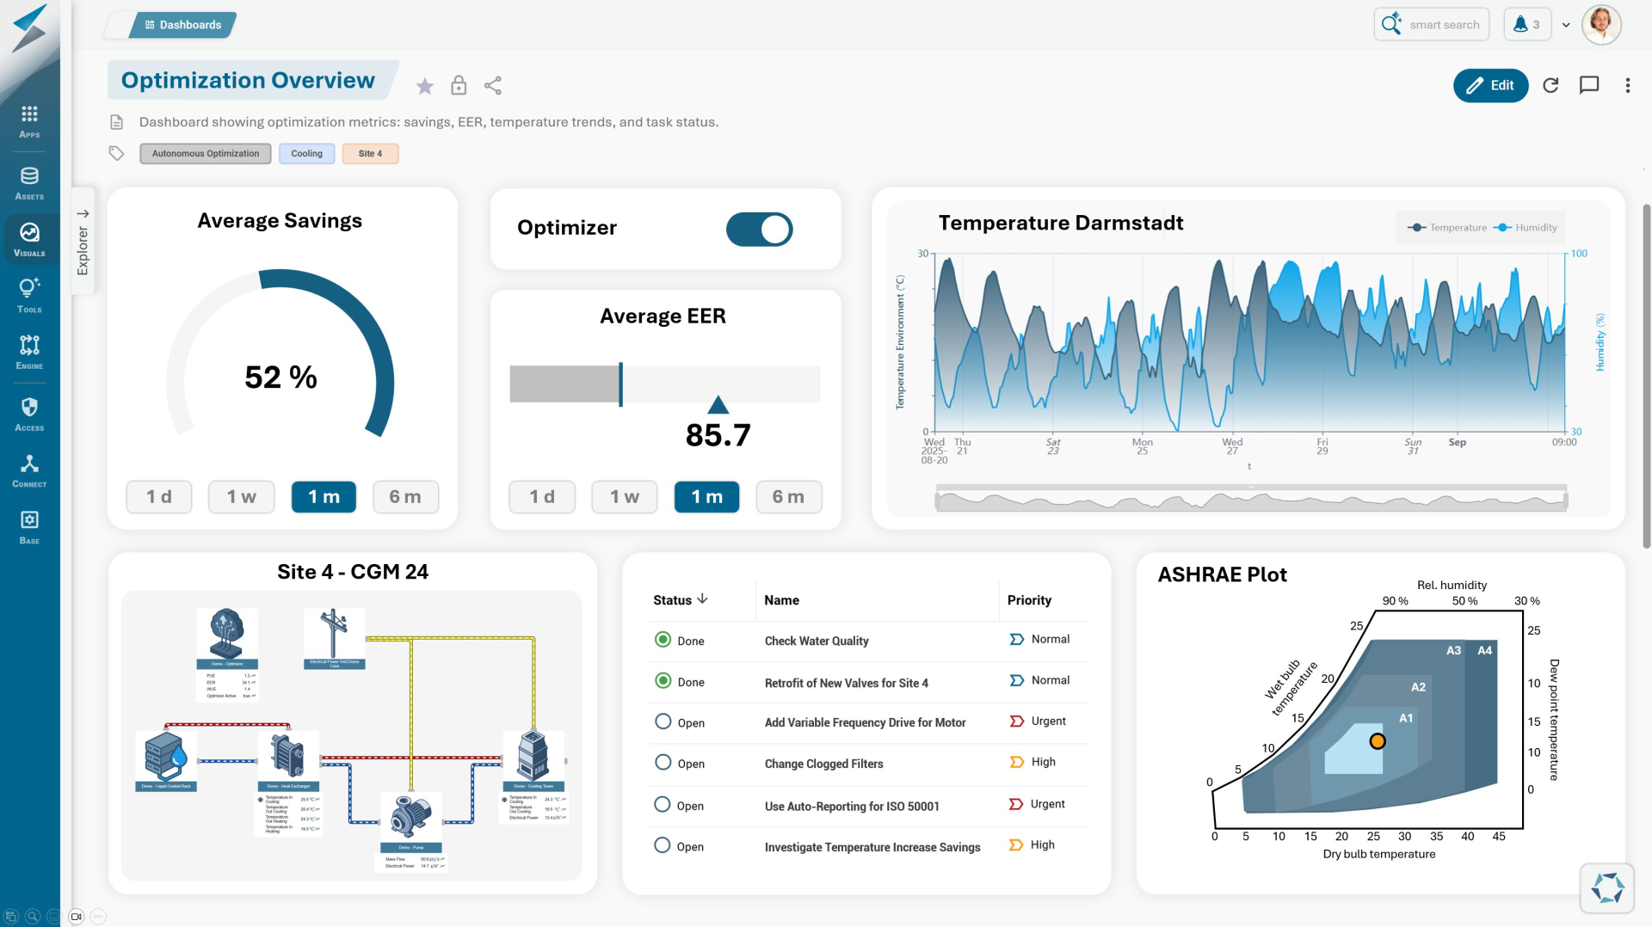Open dropdown arrow next to notifications
This screenshot has height=927, width=1652.
pos(1566,25)
